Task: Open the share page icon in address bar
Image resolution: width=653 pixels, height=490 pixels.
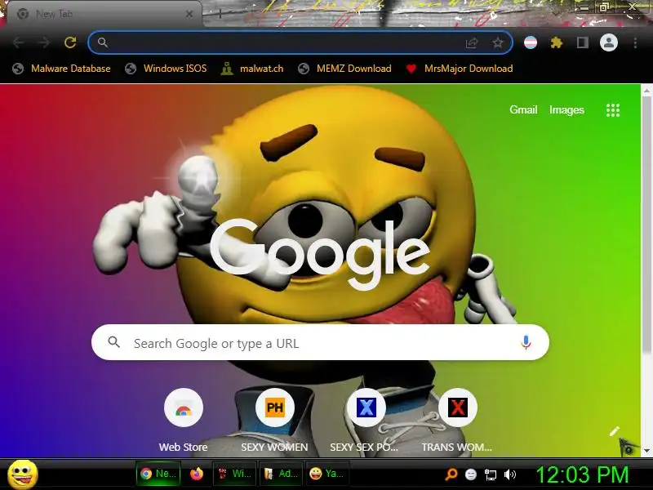Action: point(472,42)
